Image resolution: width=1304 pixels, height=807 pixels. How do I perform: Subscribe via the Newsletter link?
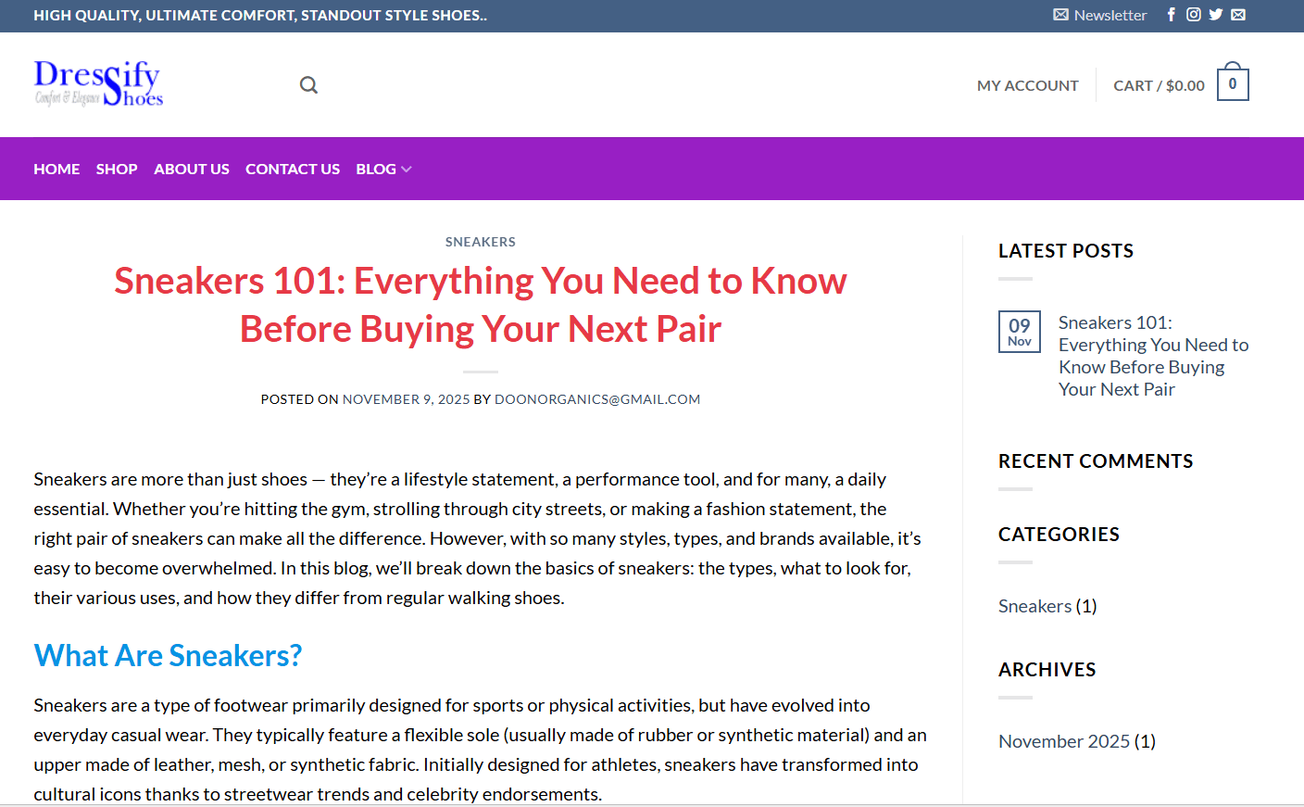pyautogui.click(x=1100, y=15)
